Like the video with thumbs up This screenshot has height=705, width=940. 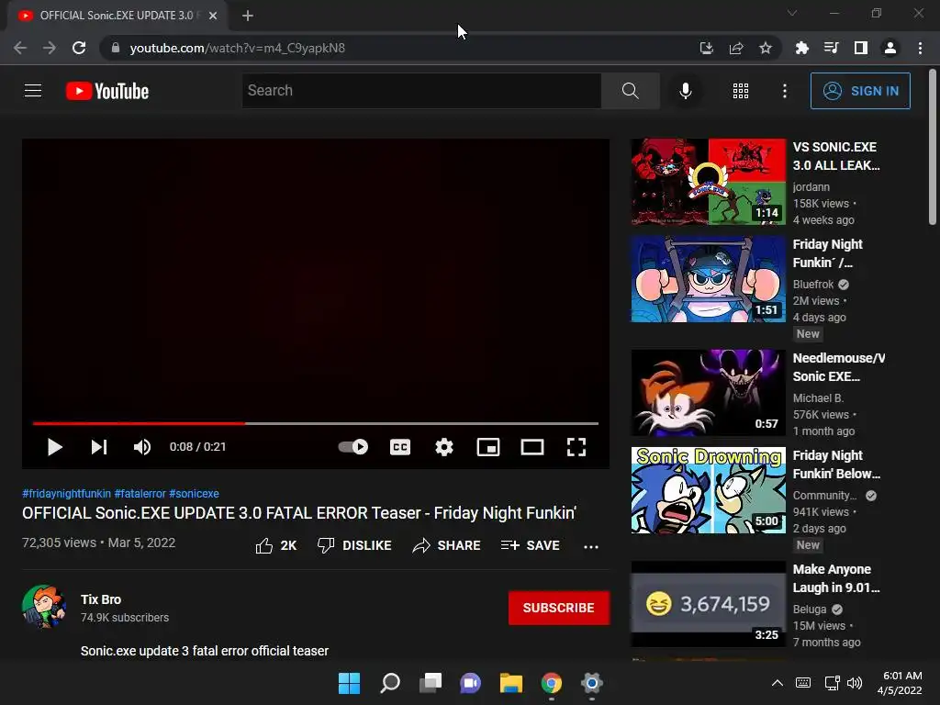(x=275, y=545)
